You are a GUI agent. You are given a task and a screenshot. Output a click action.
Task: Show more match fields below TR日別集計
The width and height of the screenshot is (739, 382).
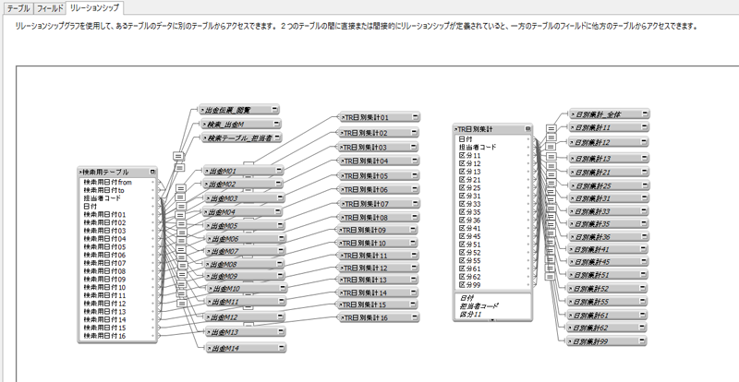pyautogui.click(x=492, y=320)
